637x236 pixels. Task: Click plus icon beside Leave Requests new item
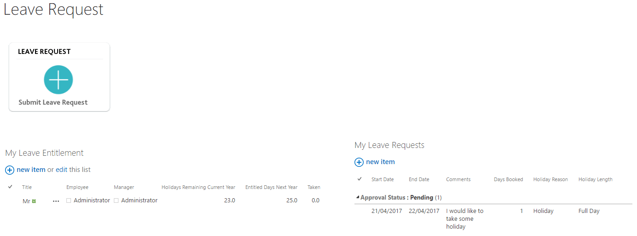pos(359,162)
